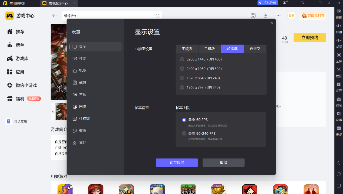Toggle 全屏 fullscreen icon in sidebar
The width and height of the screenshot is (343, 194).
click(339, 57)
